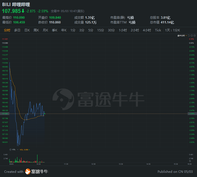Switch to the 多日 tab

(17, 30)
